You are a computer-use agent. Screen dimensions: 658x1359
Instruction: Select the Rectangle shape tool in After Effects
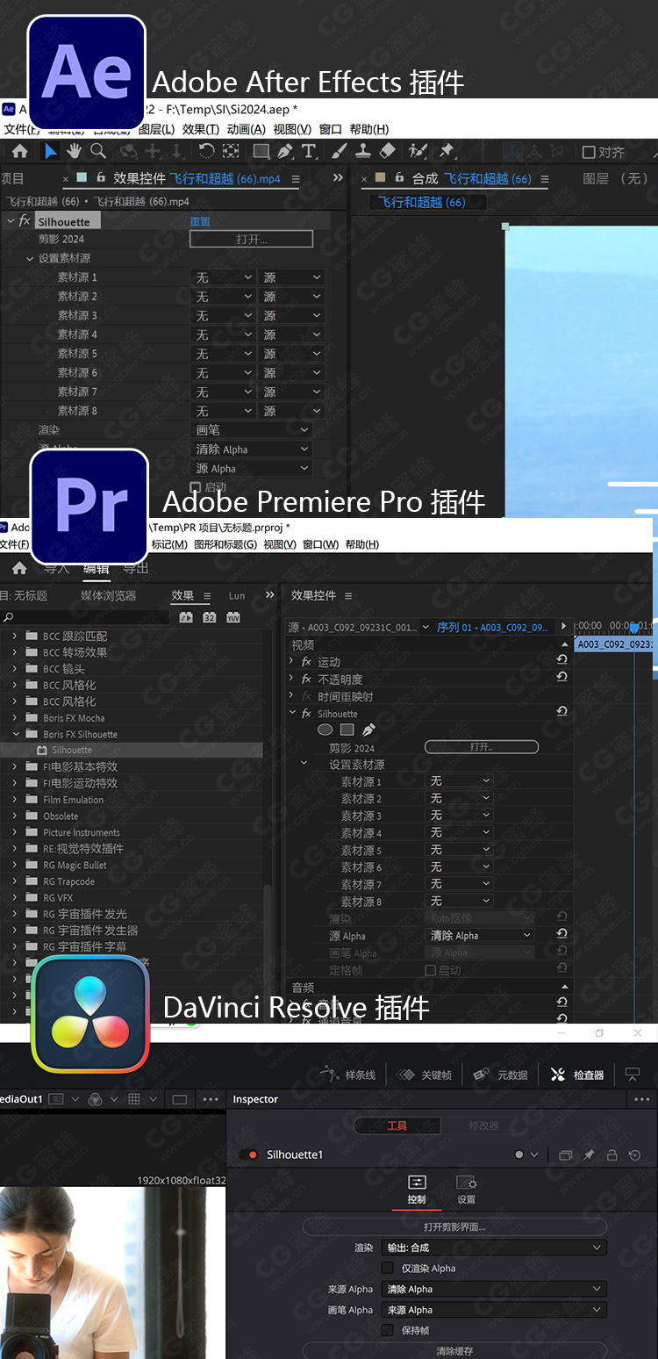coord(261,151)
